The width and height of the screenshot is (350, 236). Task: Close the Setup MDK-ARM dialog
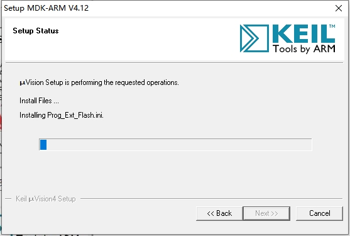[x=339, y=8]
